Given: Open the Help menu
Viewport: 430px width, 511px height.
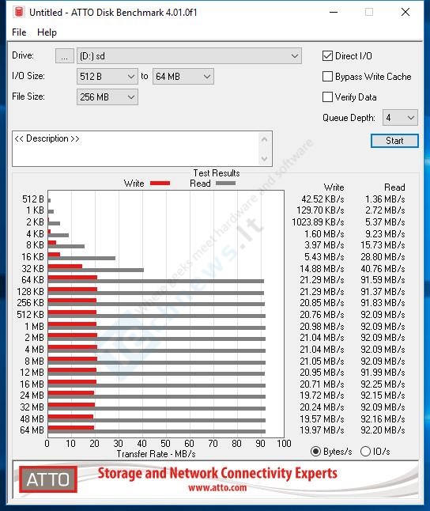Looking at the screenshot, I should point(47,32).
